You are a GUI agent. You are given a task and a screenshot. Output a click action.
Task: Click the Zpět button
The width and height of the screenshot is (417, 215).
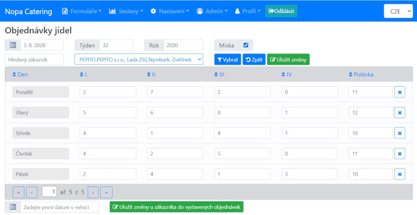coord(254,59)
